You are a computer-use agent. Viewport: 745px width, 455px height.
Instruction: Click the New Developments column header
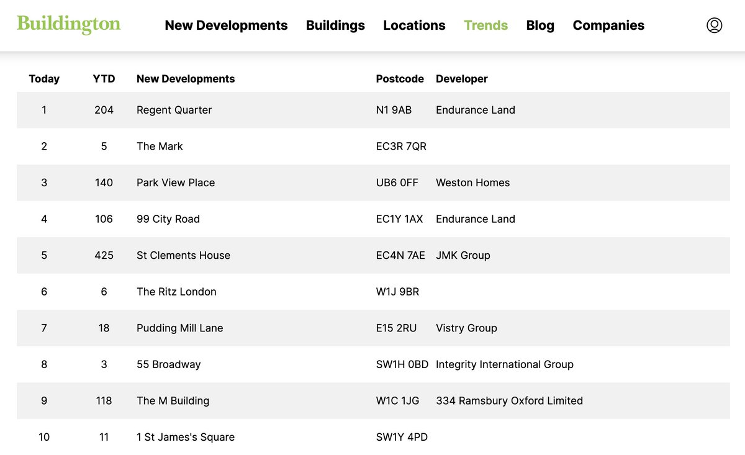click(186, 79)
